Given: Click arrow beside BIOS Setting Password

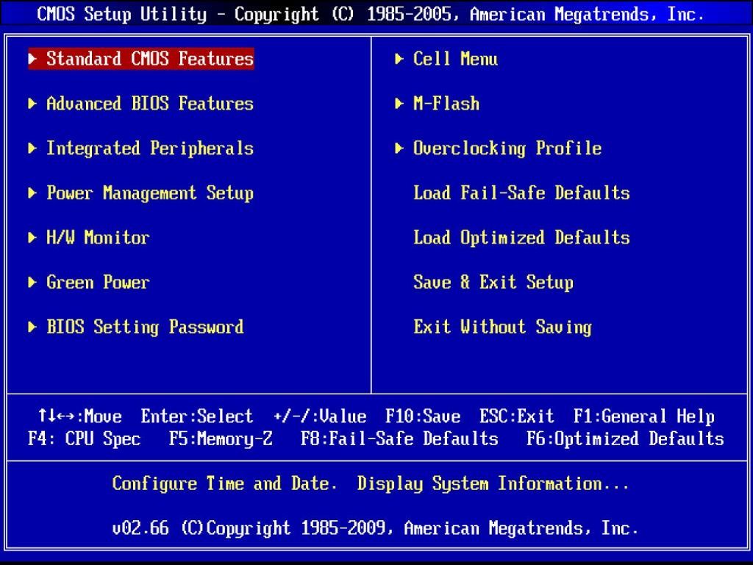Looking at the screenshot, I should [32, 327].
